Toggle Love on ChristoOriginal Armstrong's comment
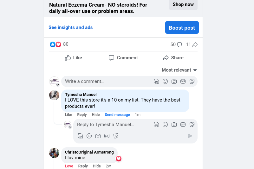 pyautogui.click(x=69, y=166)
